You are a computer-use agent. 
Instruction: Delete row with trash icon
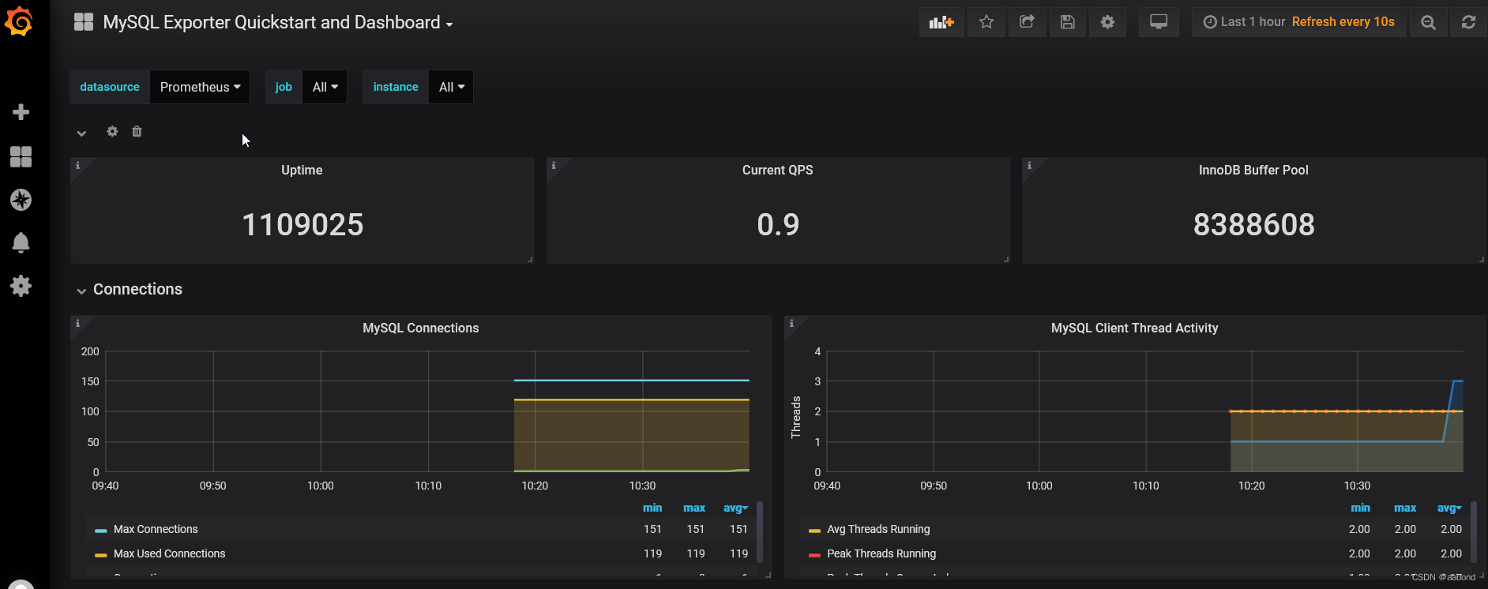[137, 131]
